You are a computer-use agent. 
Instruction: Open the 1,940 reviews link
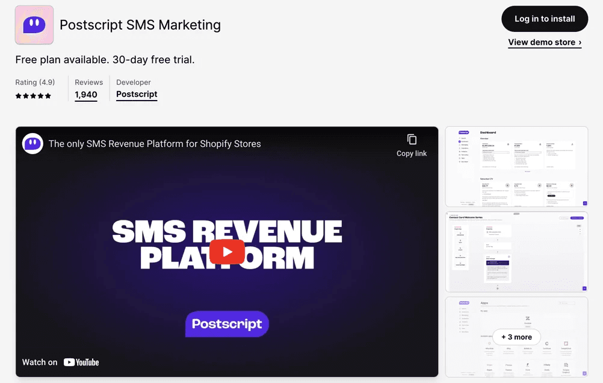click(86, 95)
